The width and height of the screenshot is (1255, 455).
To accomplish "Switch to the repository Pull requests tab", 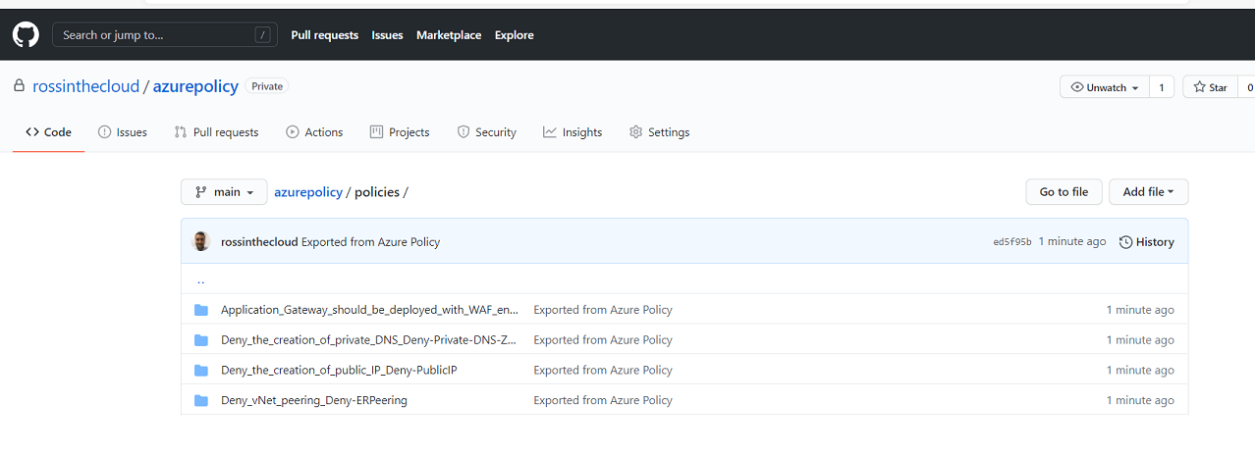I will point(216,132).
